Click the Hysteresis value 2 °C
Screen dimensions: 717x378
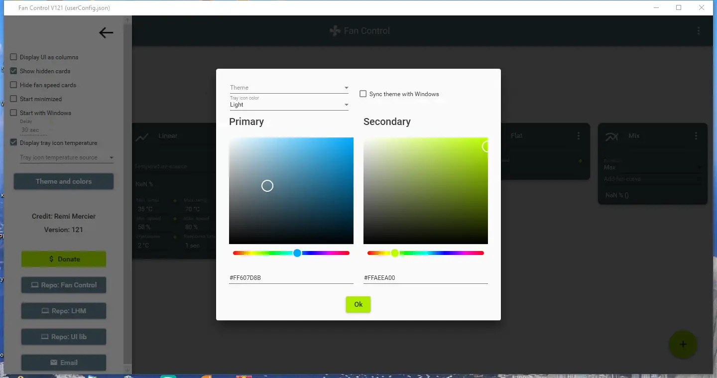click(143, 246)
